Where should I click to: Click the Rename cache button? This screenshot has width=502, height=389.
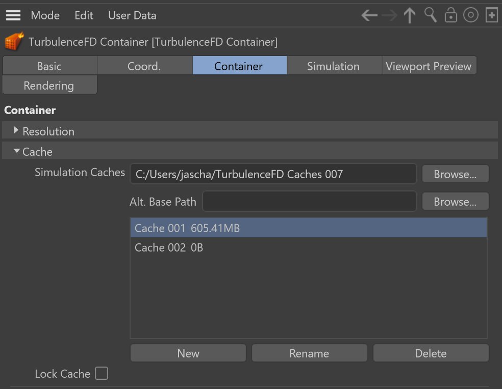(x=309, y=353)
